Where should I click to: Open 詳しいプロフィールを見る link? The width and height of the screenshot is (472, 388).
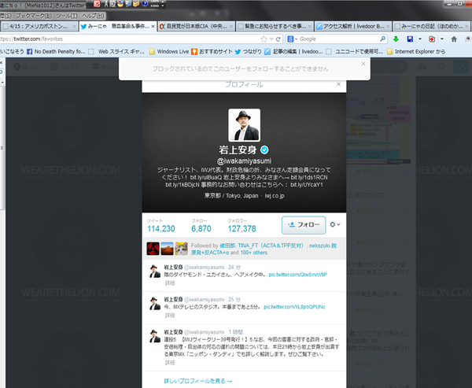tap(197, 381)
